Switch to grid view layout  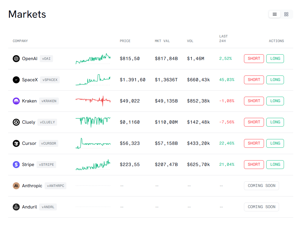pyautogui.click(x=286, y=14)
